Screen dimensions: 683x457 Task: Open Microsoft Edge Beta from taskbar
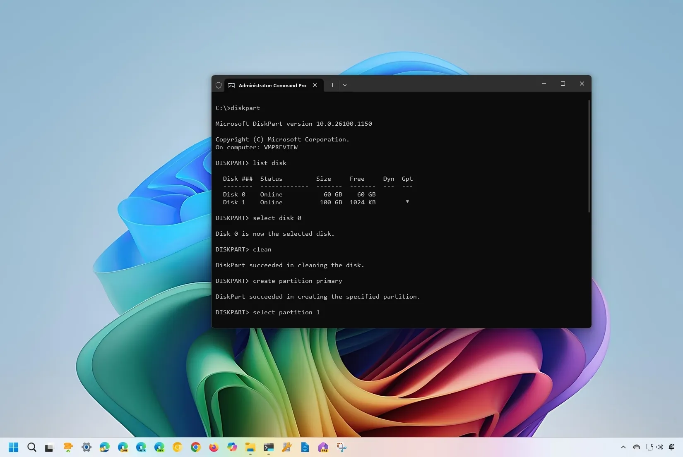point(141,447)
